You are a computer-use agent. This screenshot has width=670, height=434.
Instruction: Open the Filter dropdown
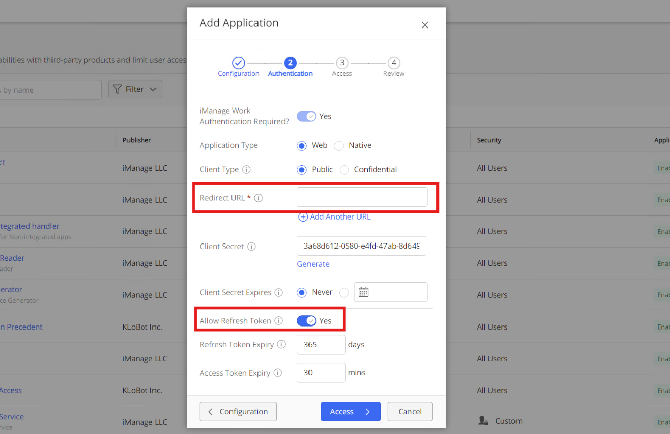coord(135,89)
